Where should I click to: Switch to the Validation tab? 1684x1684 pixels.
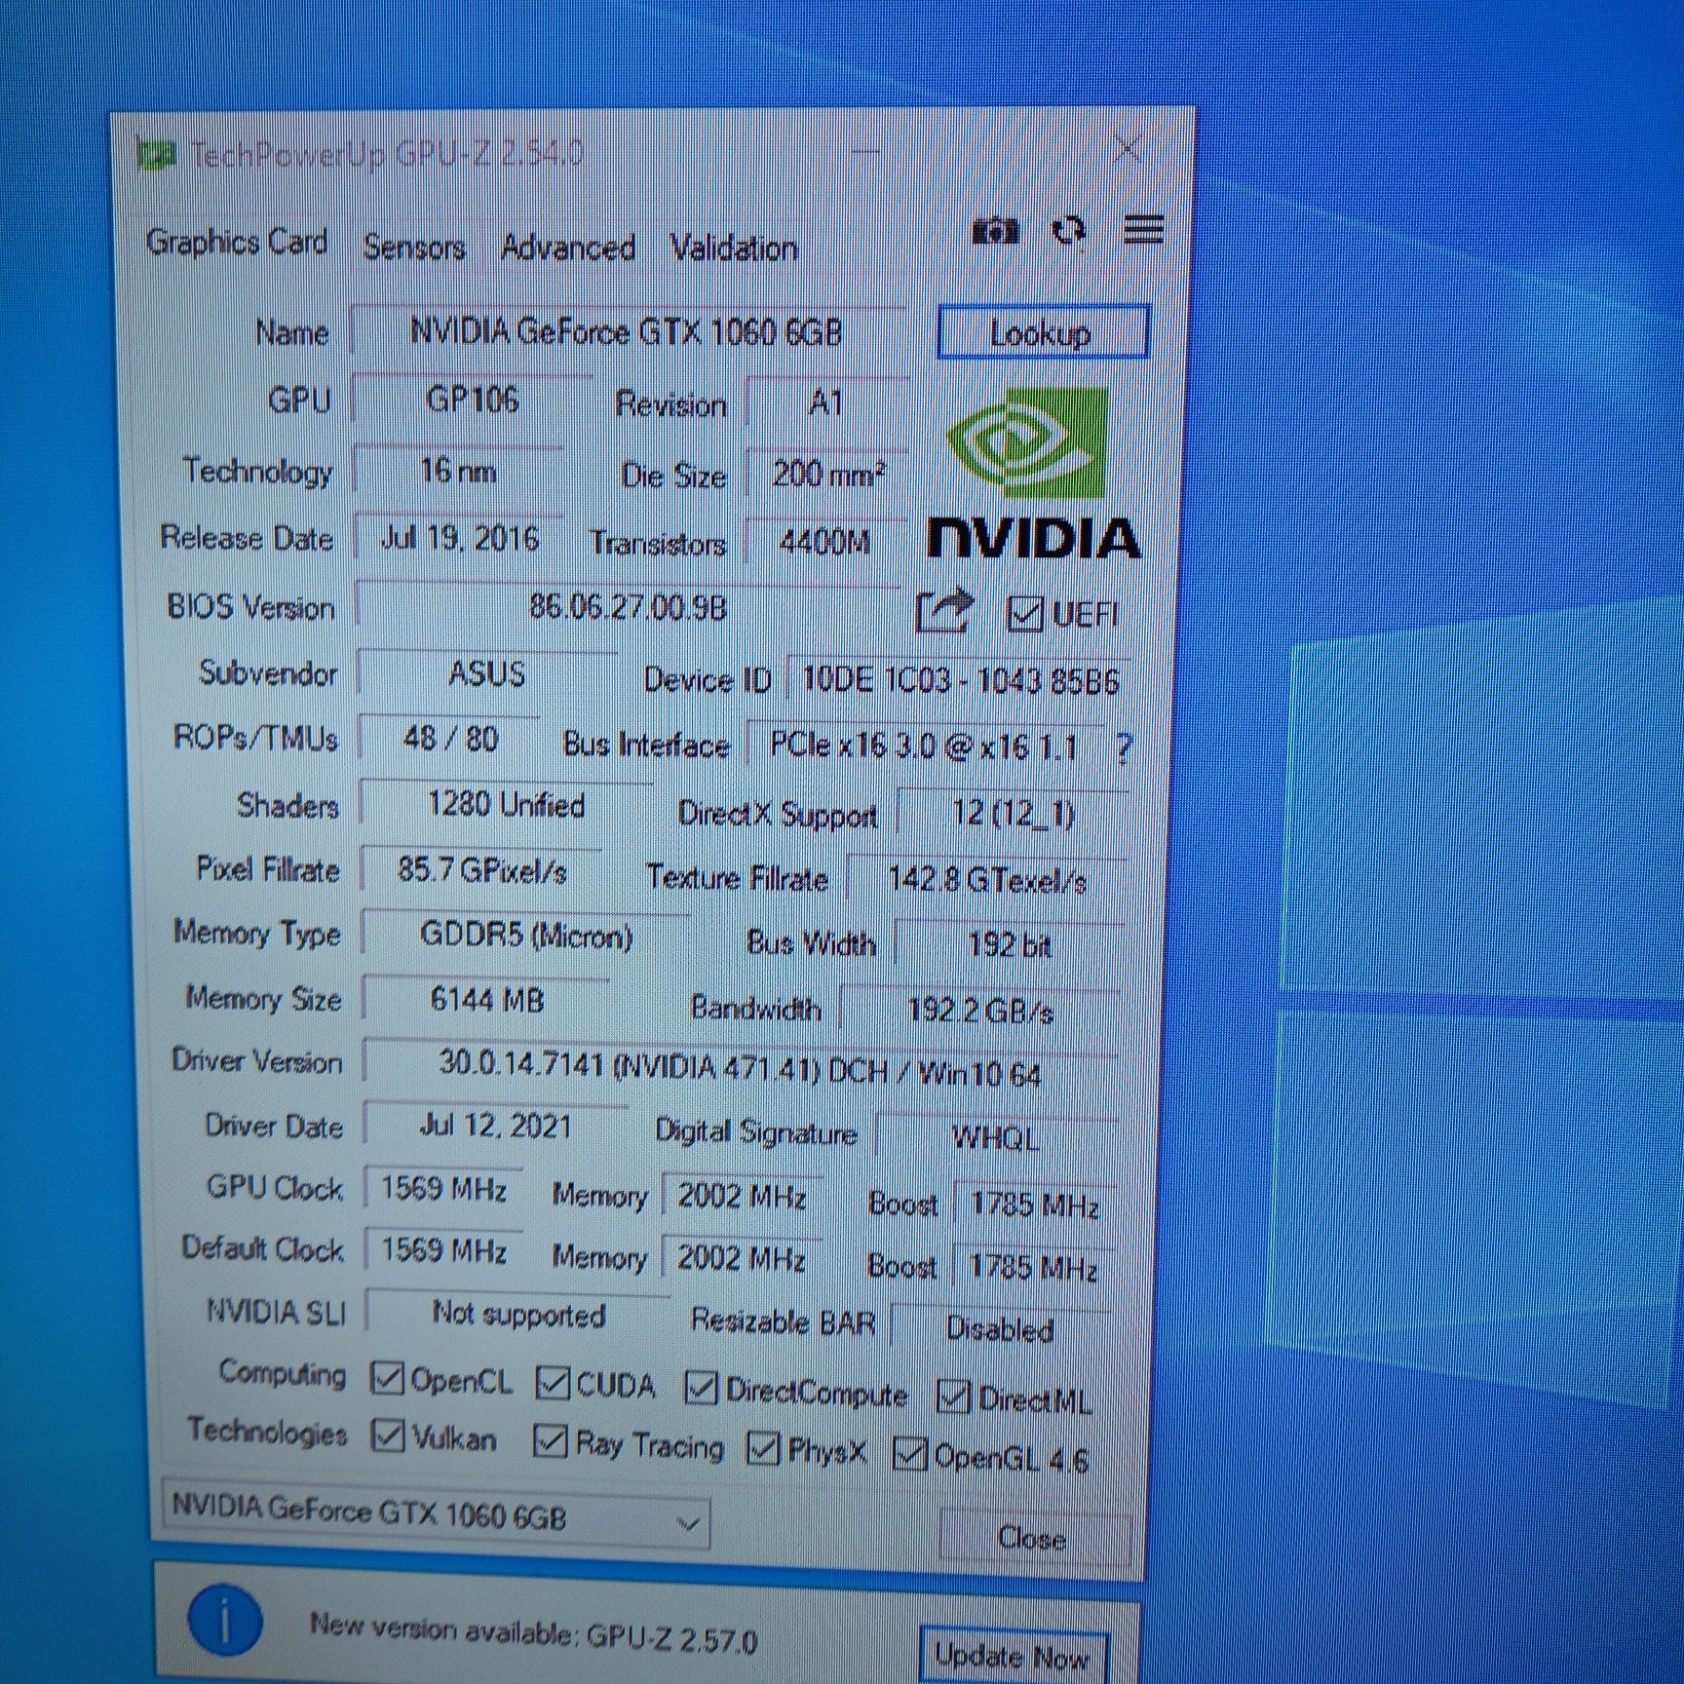click(x=734, y=249)
